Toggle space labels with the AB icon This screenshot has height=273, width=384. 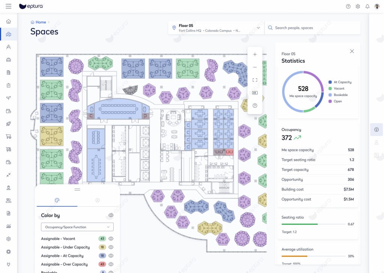(x=255, y=93)
